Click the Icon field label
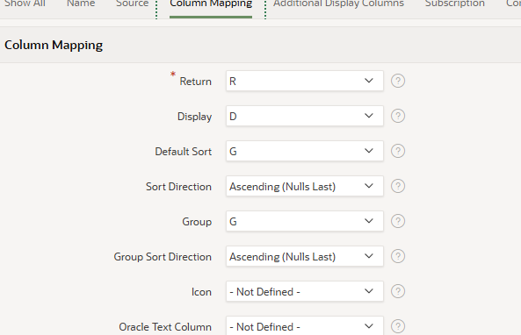Image resolution: width=521 pixels, height=335 pixels. click(201, 292)
